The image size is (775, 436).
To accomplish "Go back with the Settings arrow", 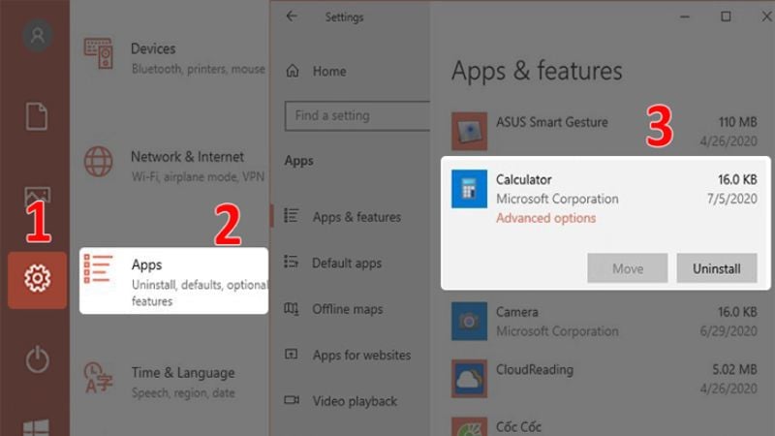I will (x=292, y=16).
